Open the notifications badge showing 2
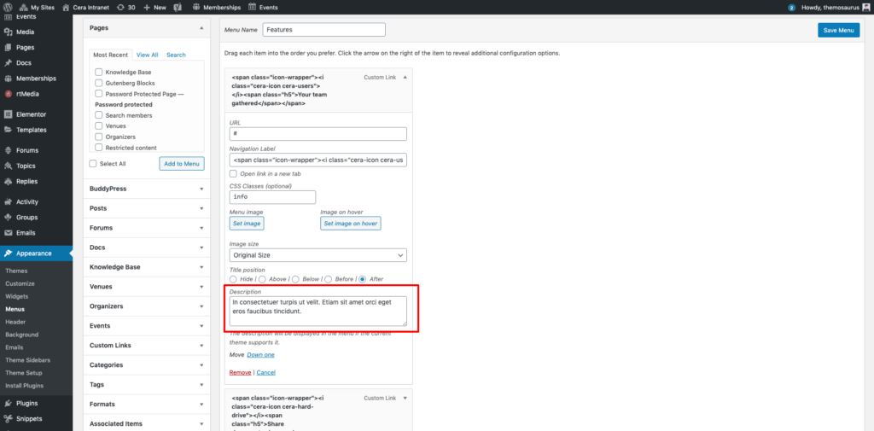Image resolution: width=874 pixels, height=431 pixels. click(791, 8)
